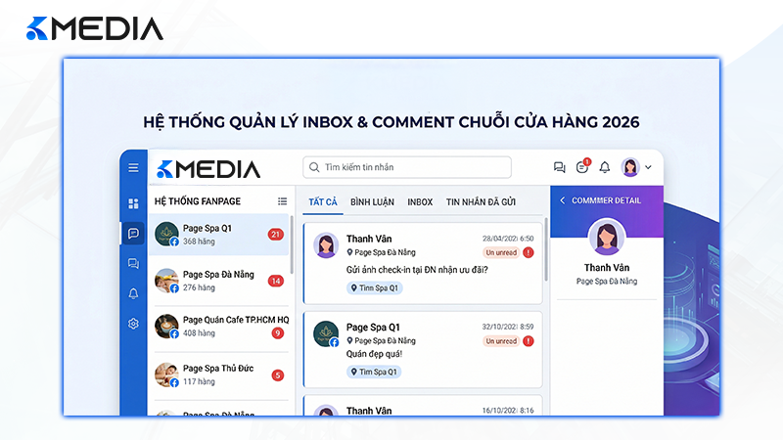Click Thanh Vân name in detail panel
This screenshot has width=783, height=440.
click(x=607, y=267)
